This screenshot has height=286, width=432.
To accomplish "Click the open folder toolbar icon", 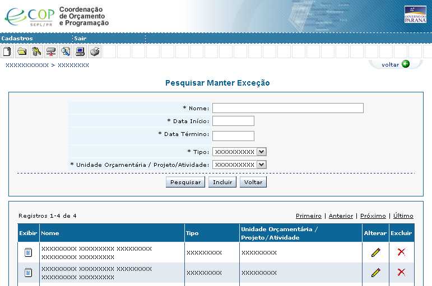I will 22,52.
